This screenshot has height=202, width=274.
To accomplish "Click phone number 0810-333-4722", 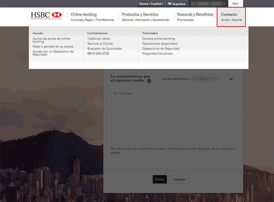I will [x=98, y=54].
